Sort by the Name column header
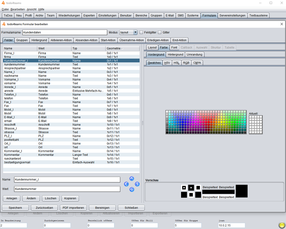This screenshot has width=286, height=229. point(20,49)
